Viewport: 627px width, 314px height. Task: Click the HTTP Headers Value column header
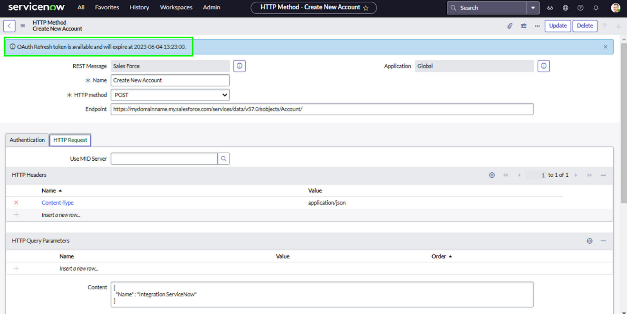(x=315, y=190)
